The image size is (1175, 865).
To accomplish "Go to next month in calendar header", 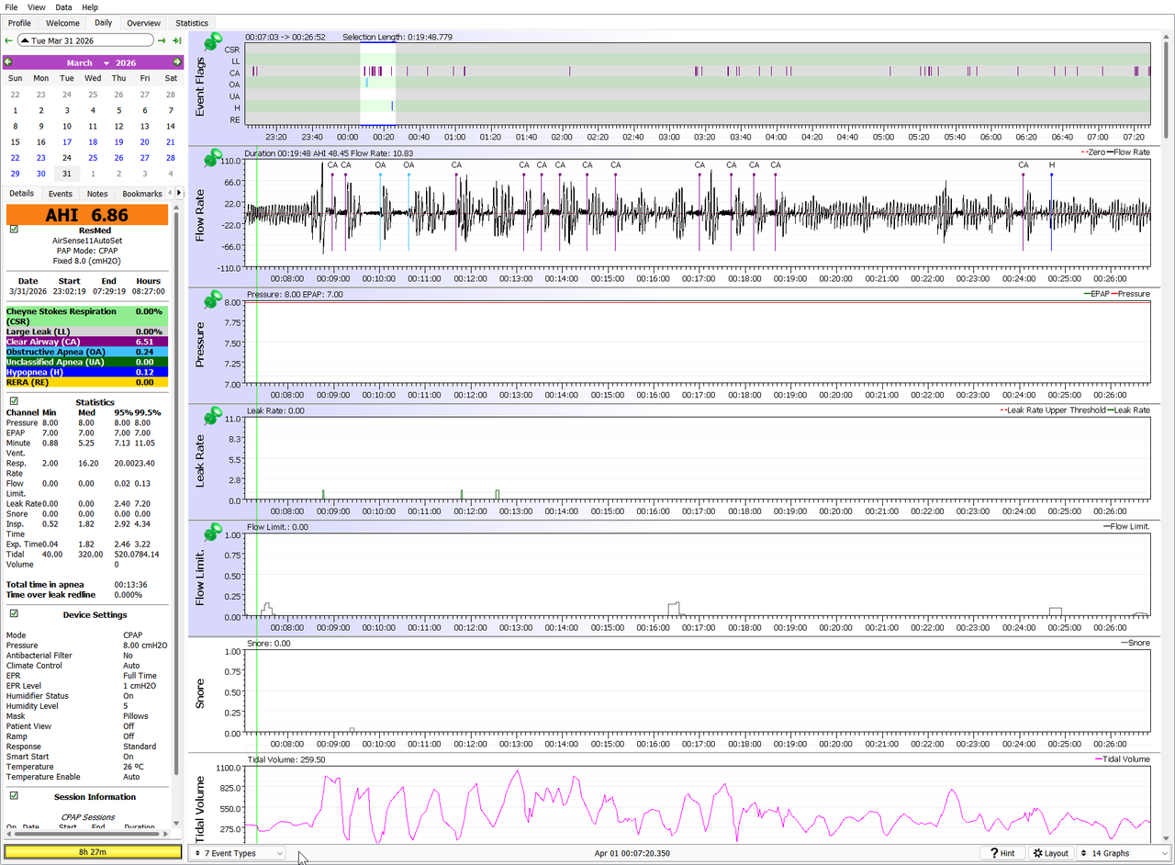I will click(176, 62).
